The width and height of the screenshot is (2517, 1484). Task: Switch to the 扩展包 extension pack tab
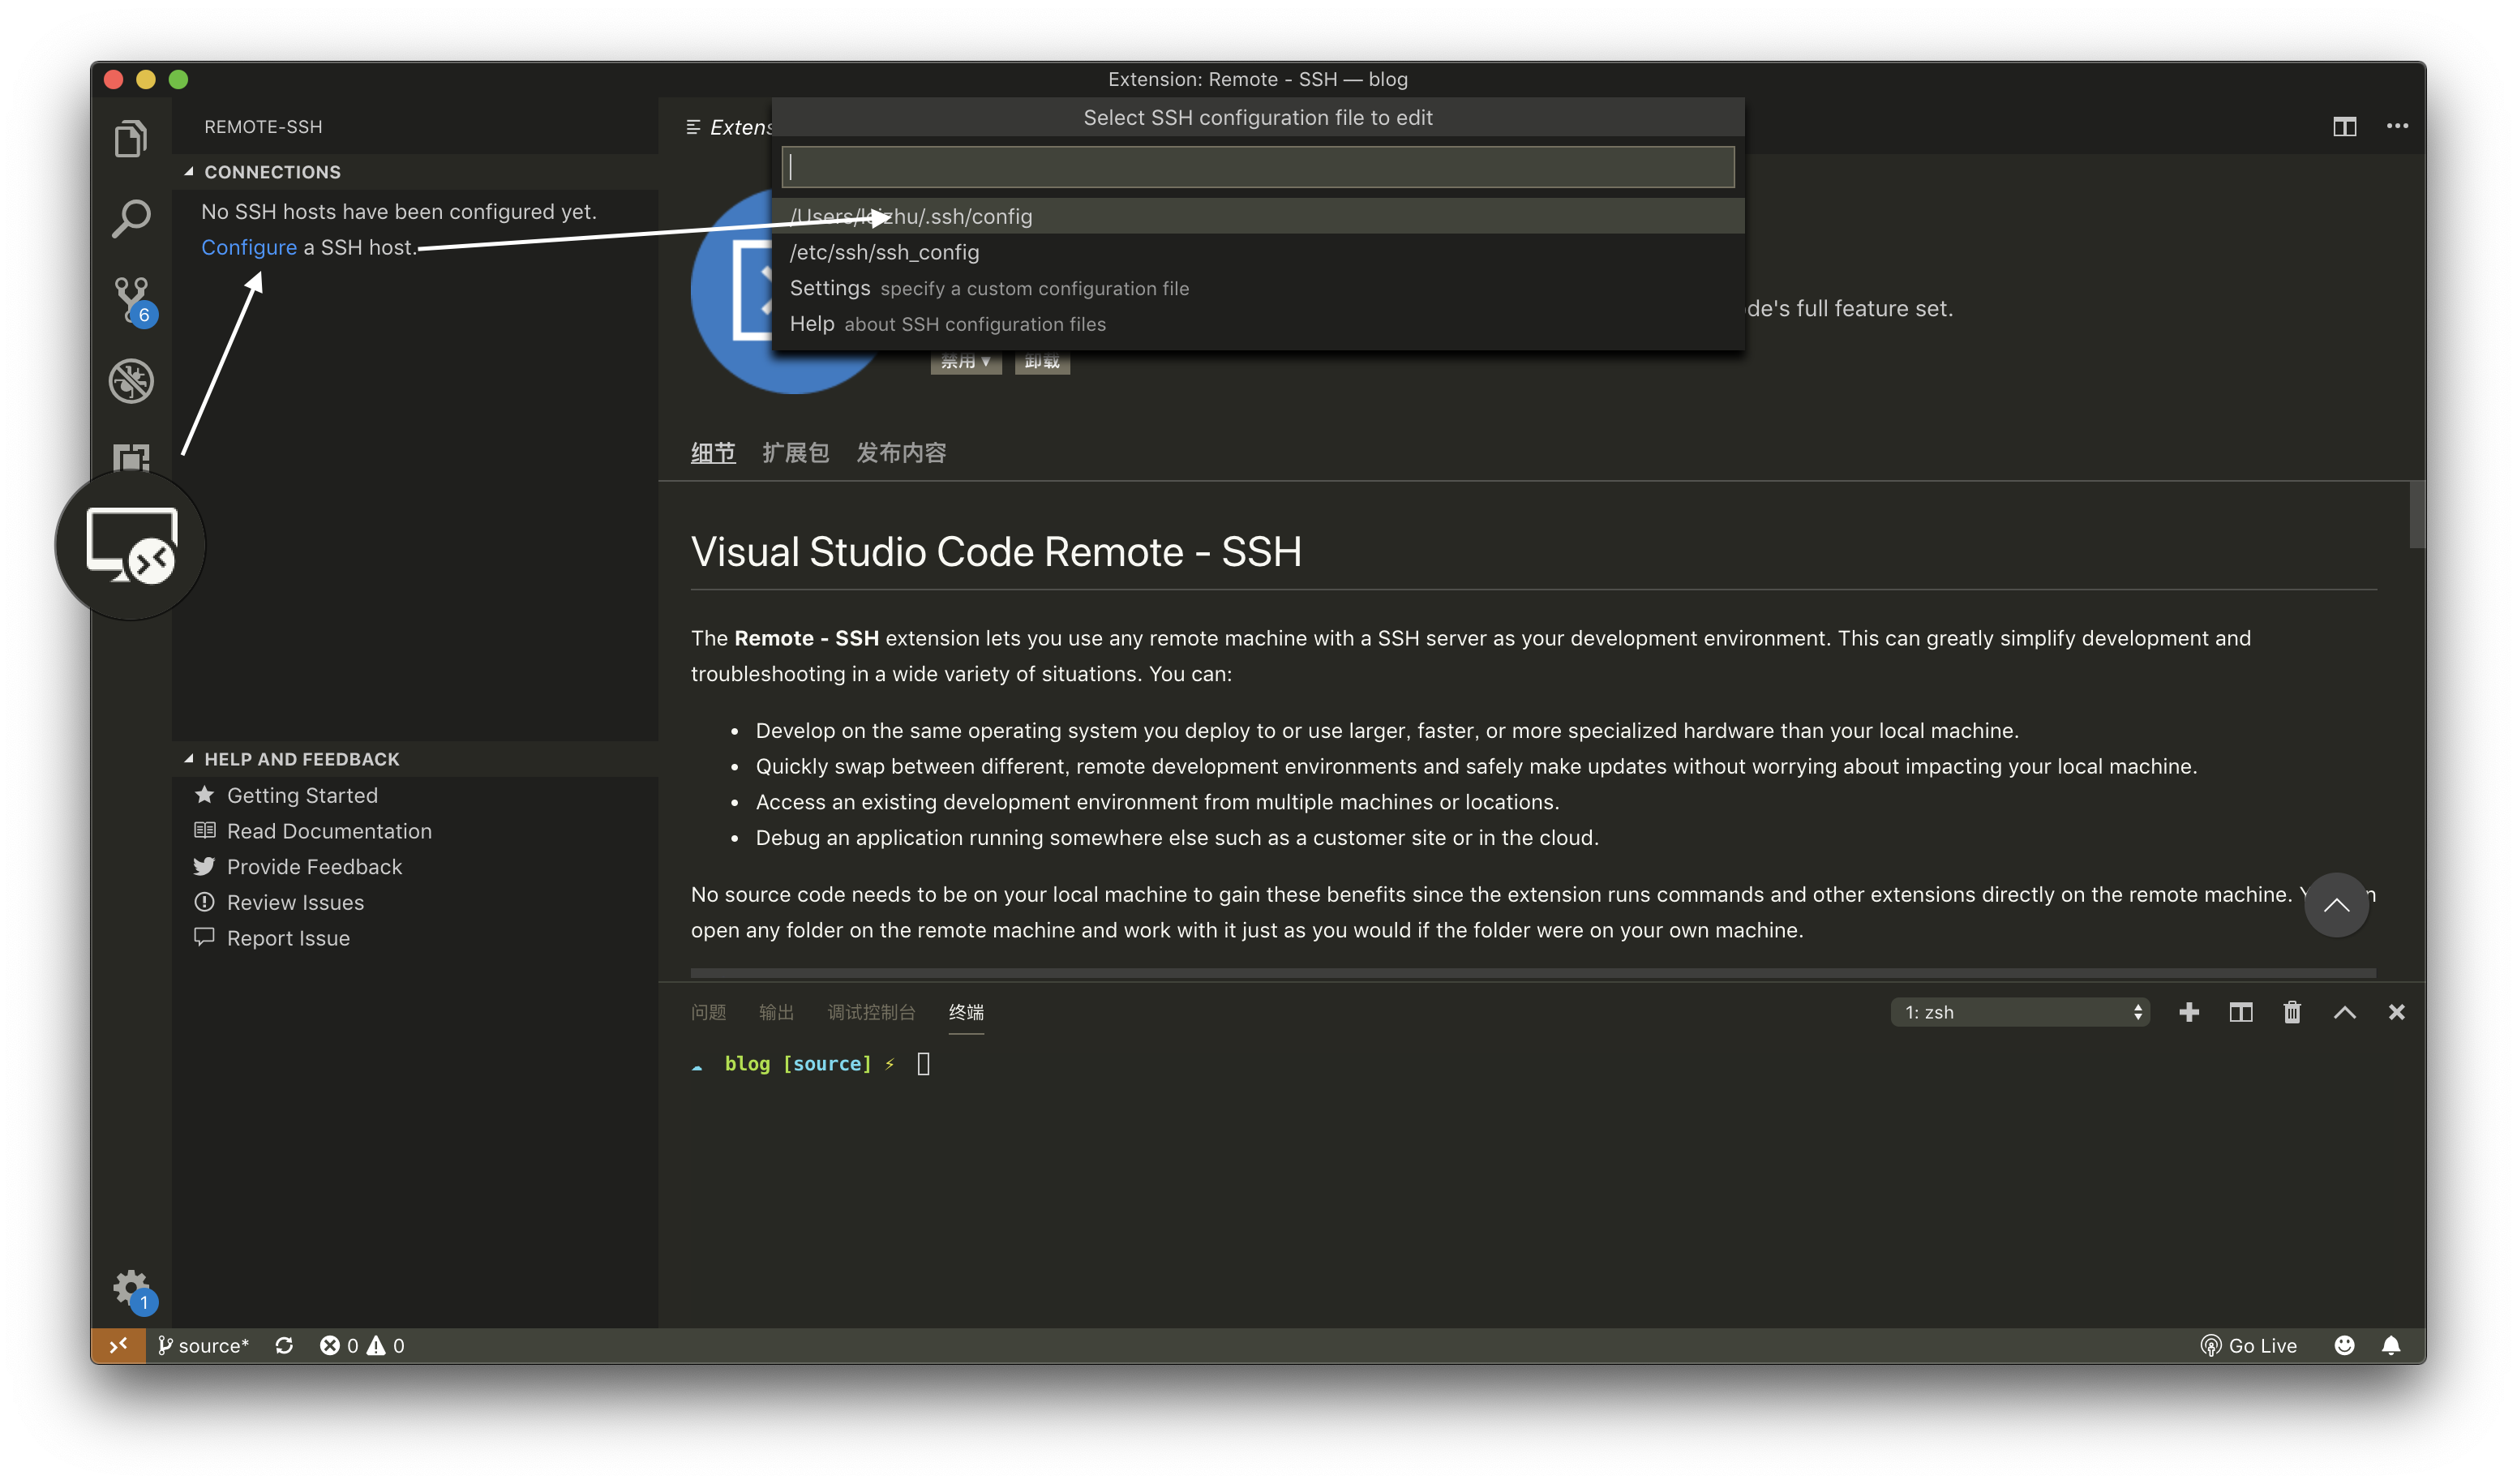point(795,452)
